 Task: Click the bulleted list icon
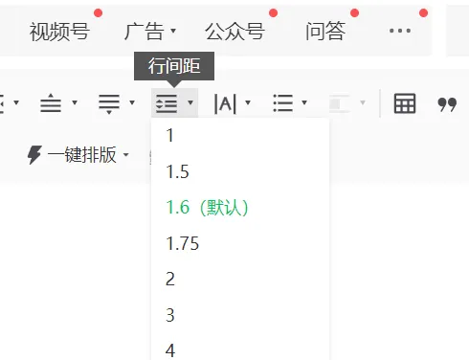click(x=283, y=103)
